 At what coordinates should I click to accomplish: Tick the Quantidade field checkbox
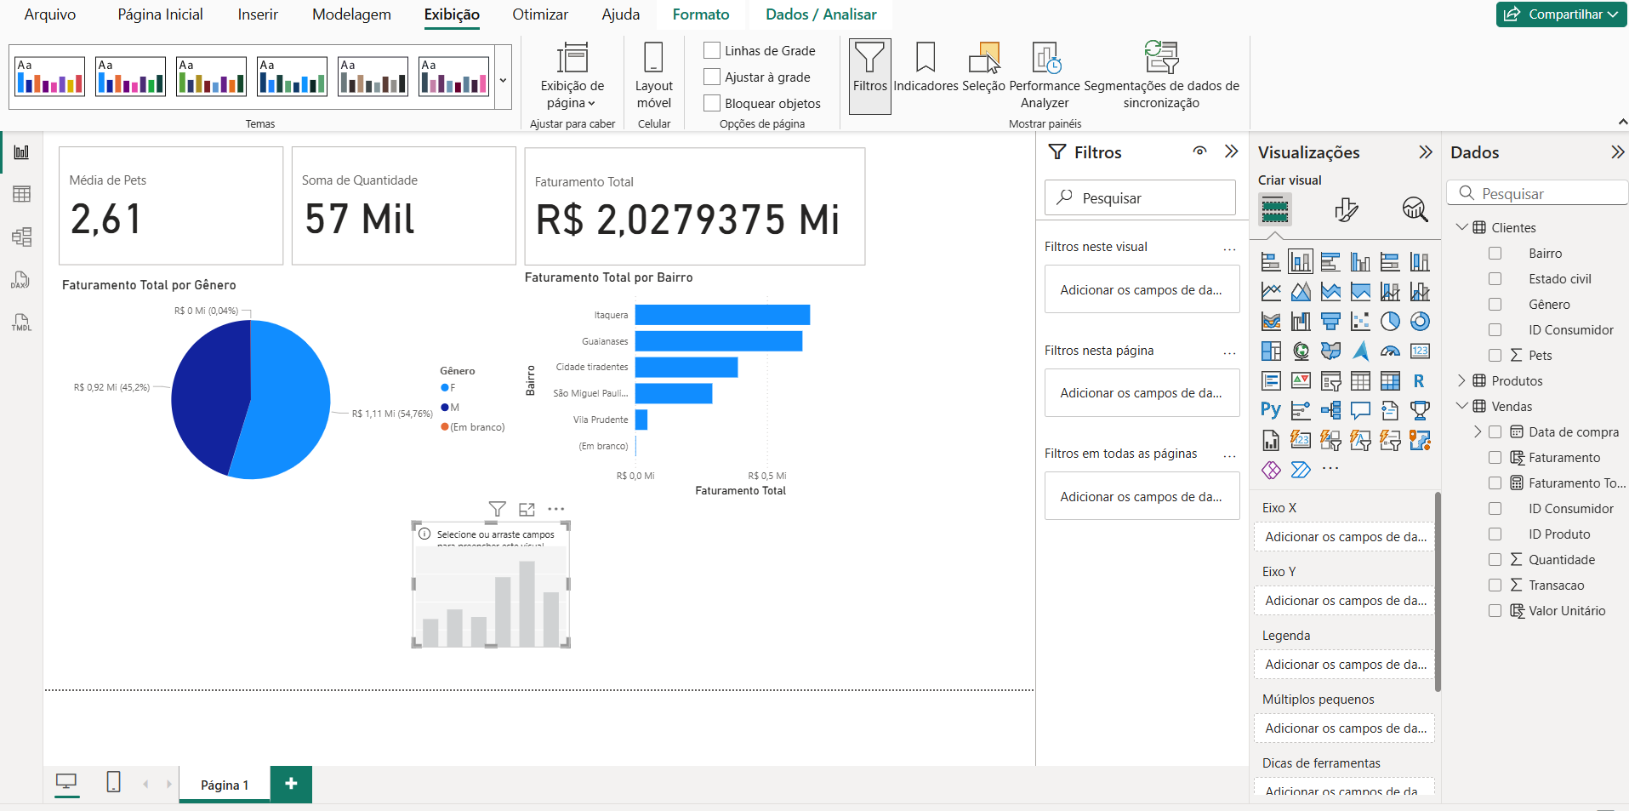point(1495,560)
